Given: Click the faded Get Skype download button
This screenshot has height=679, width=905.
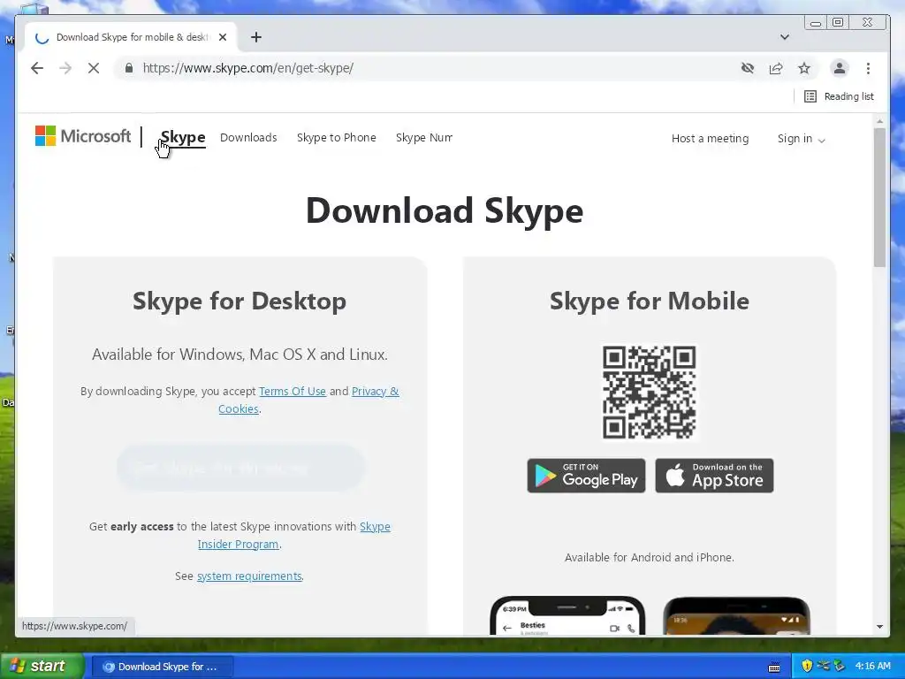Looking at the screenshot, I should tap(240, 468).
